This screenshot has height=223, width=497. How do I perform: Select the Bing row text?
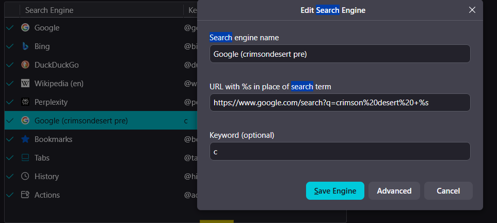[x=42, y=46]
